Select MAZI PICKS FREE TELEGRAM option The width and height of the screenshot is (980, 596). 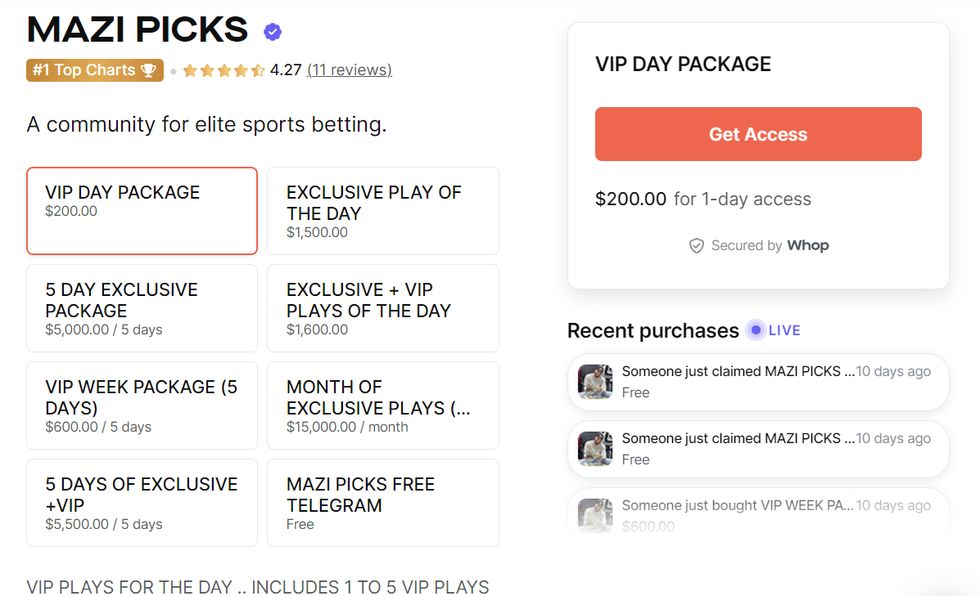pos(382,503)
